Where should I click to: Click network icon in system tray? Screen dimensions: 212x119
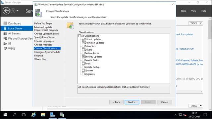pos(180,115)
